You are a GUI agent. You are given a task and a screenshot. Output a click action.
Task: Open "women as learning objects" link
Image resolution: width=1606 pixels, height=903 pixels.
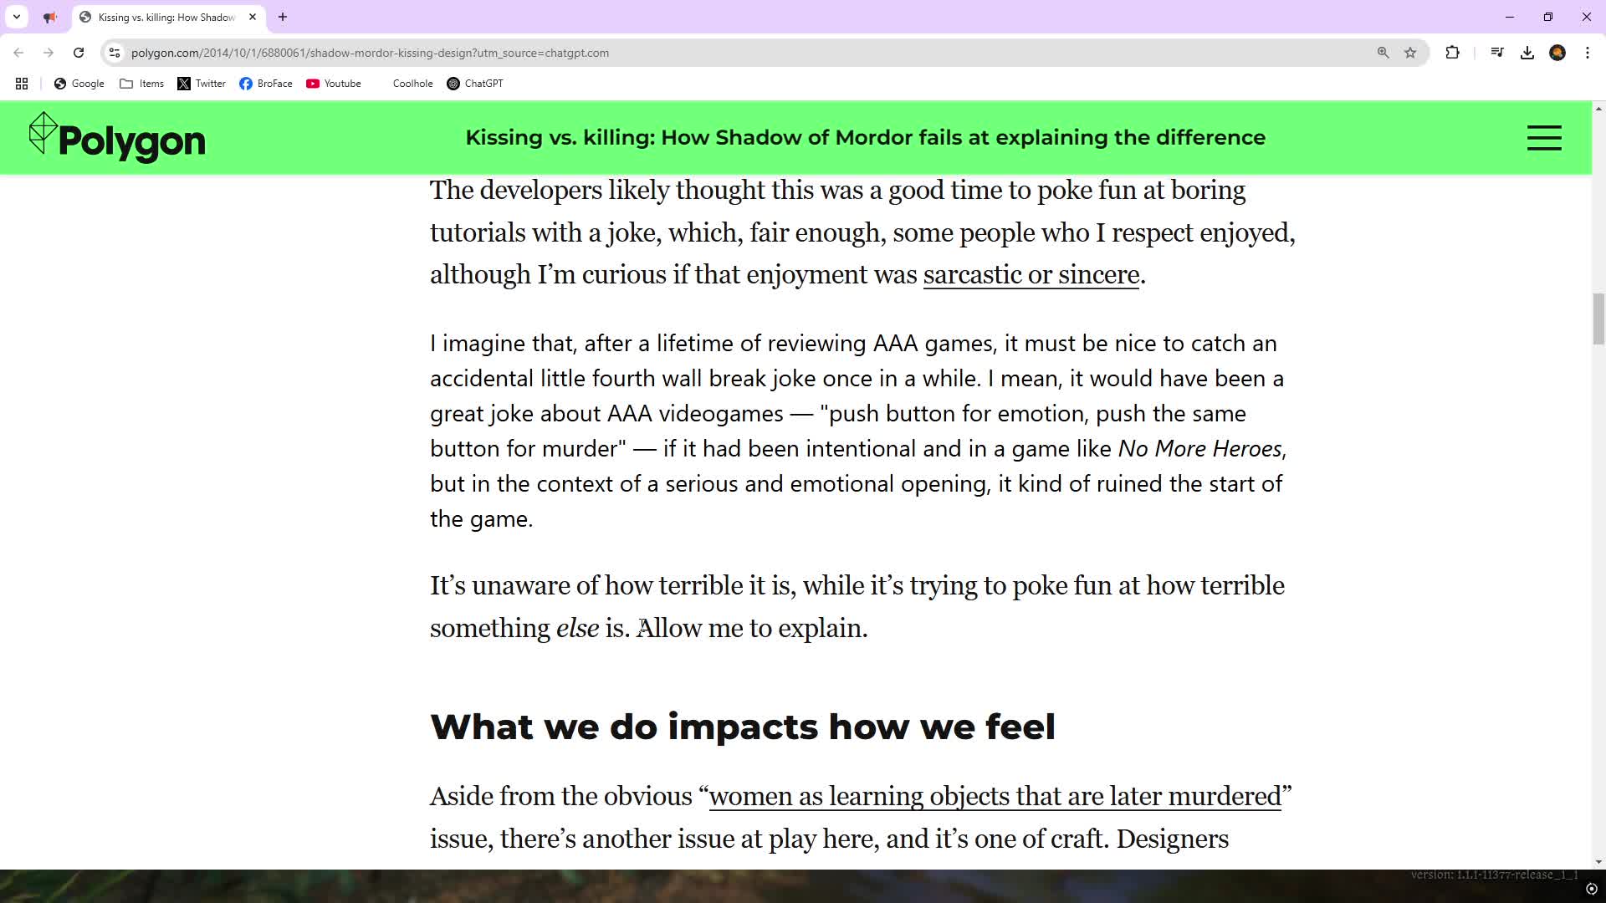[995, 797]
